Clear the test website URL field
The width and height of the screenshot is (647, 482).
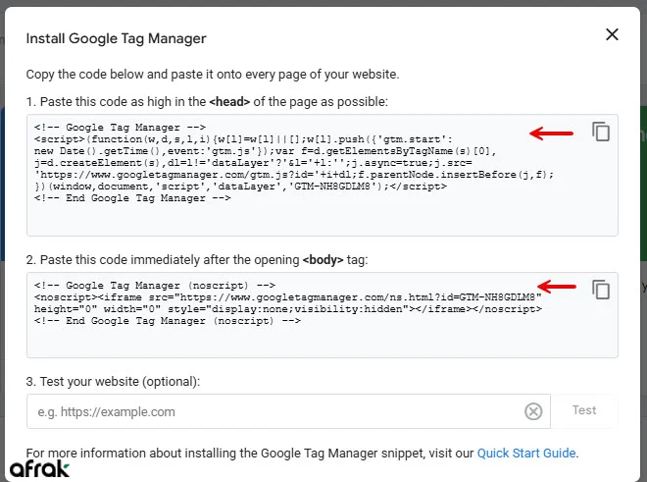pyautogui.click(x=533, y=411)
